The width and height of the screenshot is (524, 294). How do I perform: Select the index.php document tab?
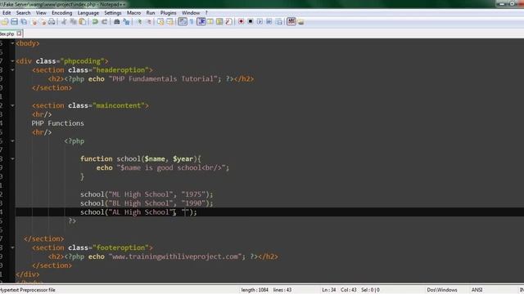point(8,33)
